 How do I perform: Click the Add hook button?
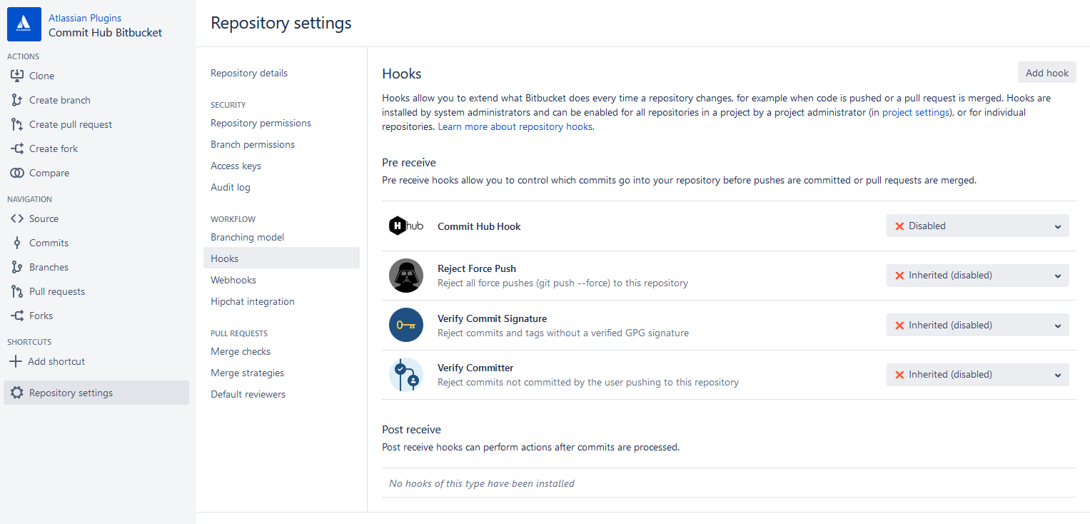coord(1046,73)
